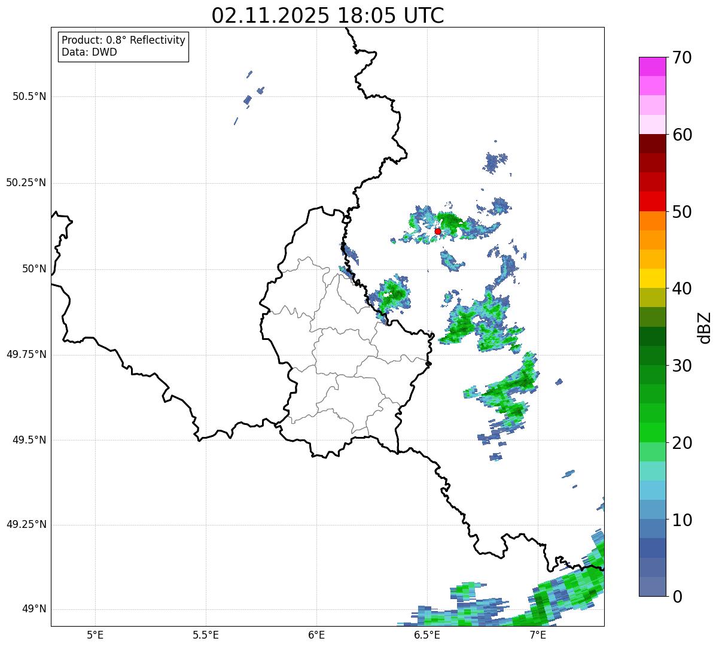
Task: Click the 50.25°N latitude label
Action: 26,183
